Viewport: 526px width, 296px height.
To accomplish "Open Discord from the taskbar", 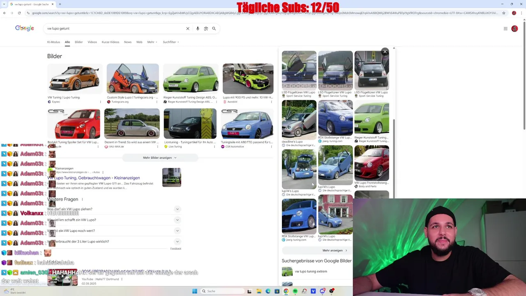I will click(322, 291).
